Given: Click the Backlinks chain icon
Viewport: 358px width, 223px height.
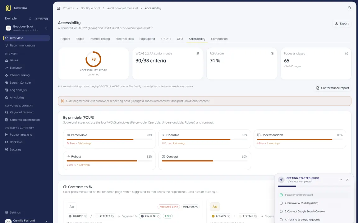Looking at the screenshot, I should [7, 142].
